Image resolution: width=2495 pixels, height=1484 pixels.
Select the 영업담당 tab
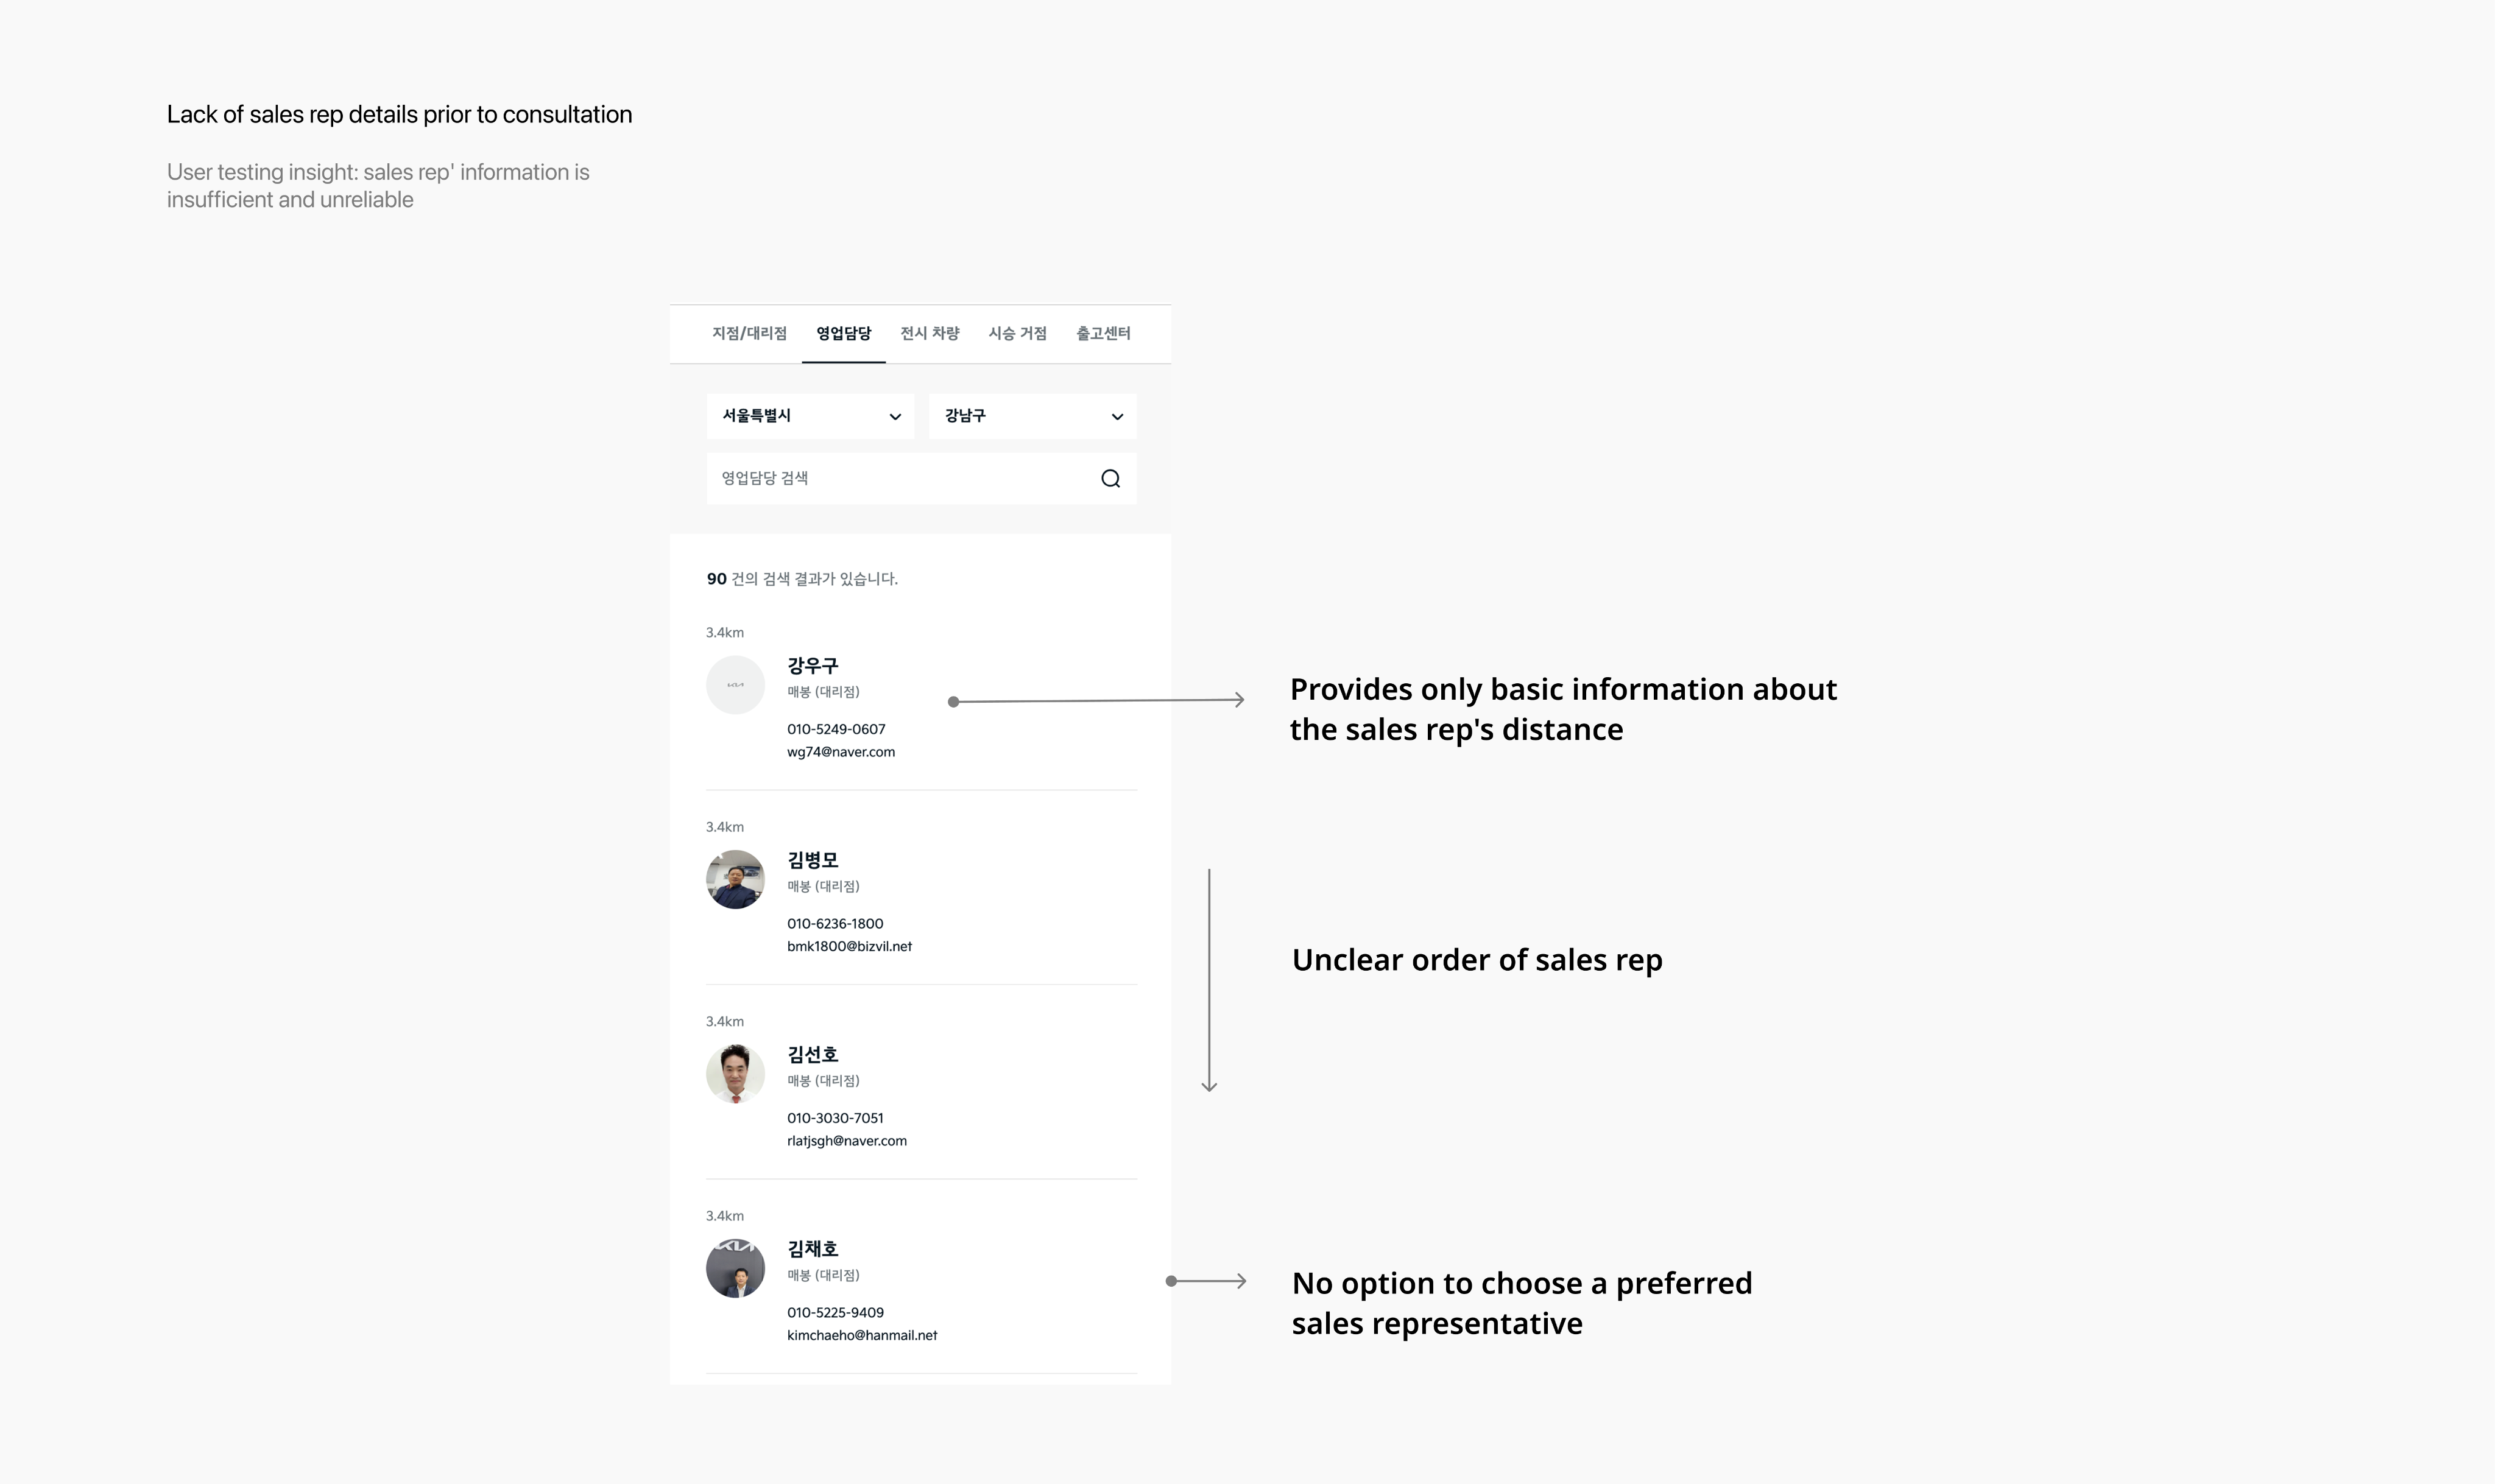[x=843, y=334]
